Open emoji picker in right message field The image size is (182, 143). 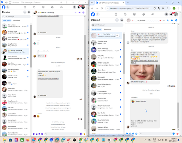pyautogui.click(x=174, y=134)
